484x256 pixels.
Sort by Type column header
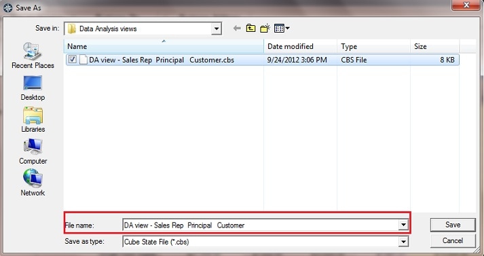pyautogui.click(x=374, y=46)
